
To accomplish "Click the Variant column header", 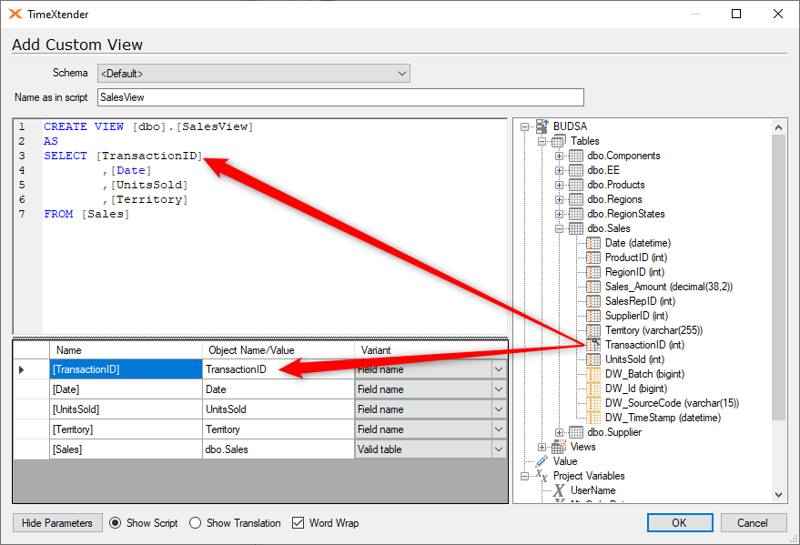I will click(x=430, y=350).
